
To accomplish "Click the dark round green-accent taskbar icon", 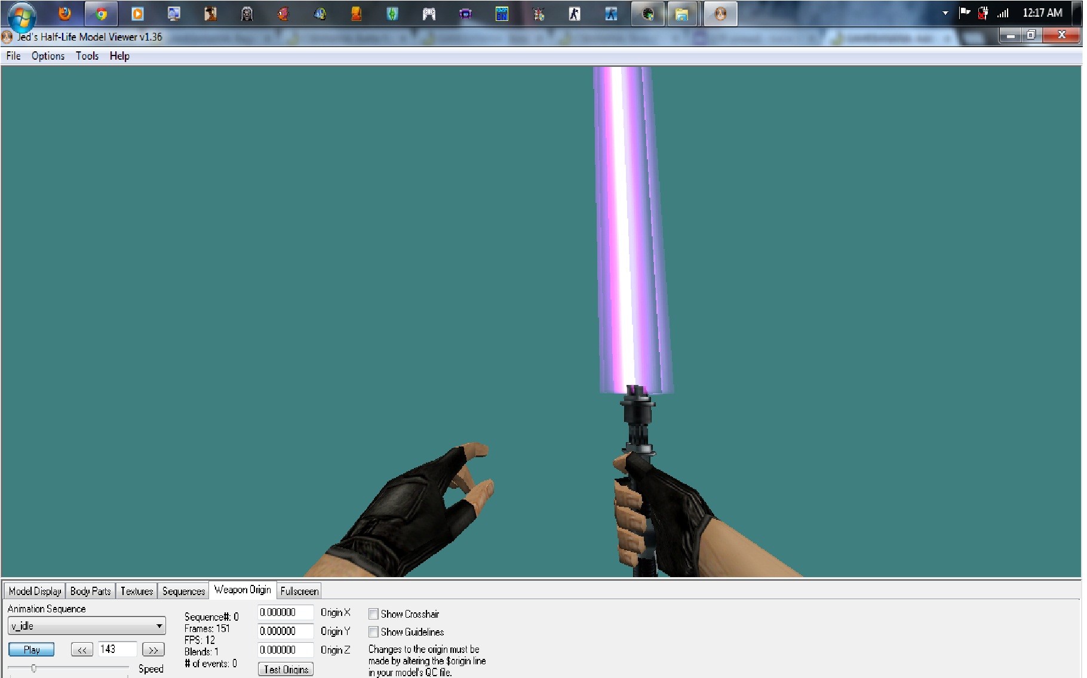I will pos(647,14).
